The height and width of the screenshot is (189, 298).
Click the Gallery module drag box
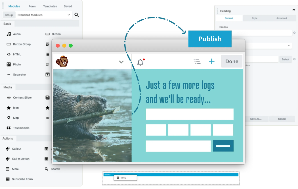click(125, 178)
